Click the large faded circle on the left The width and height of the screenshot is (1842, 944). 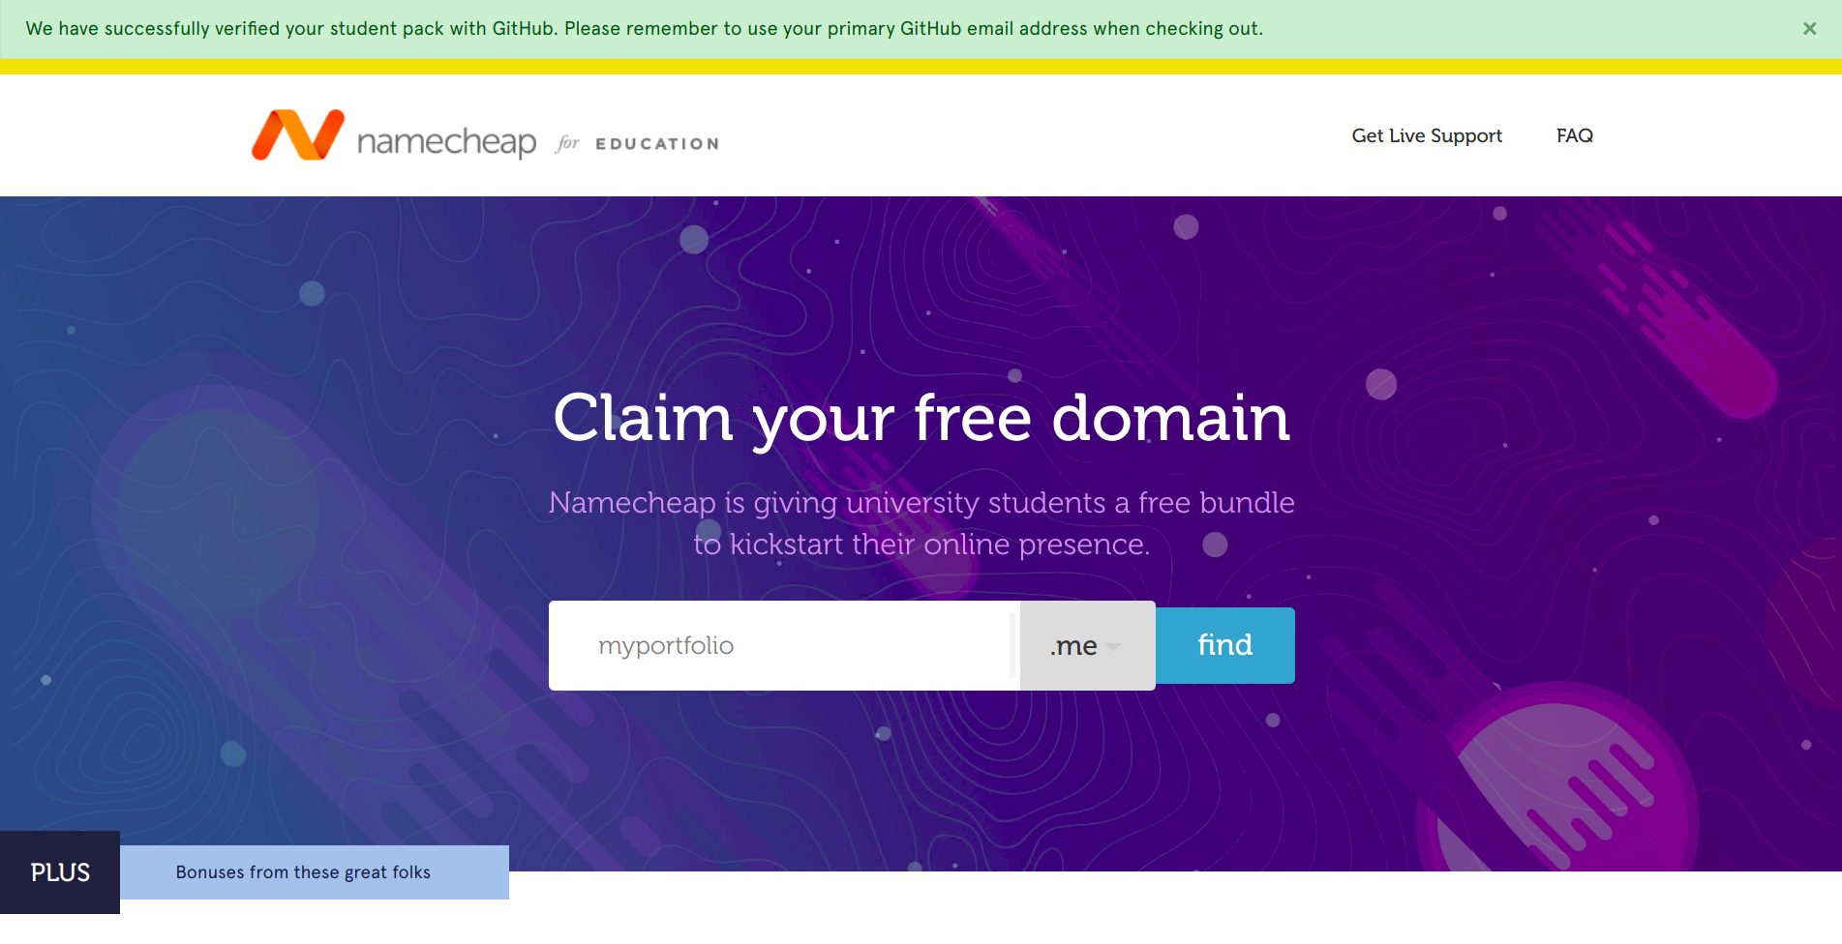click(x=218, y=513)
